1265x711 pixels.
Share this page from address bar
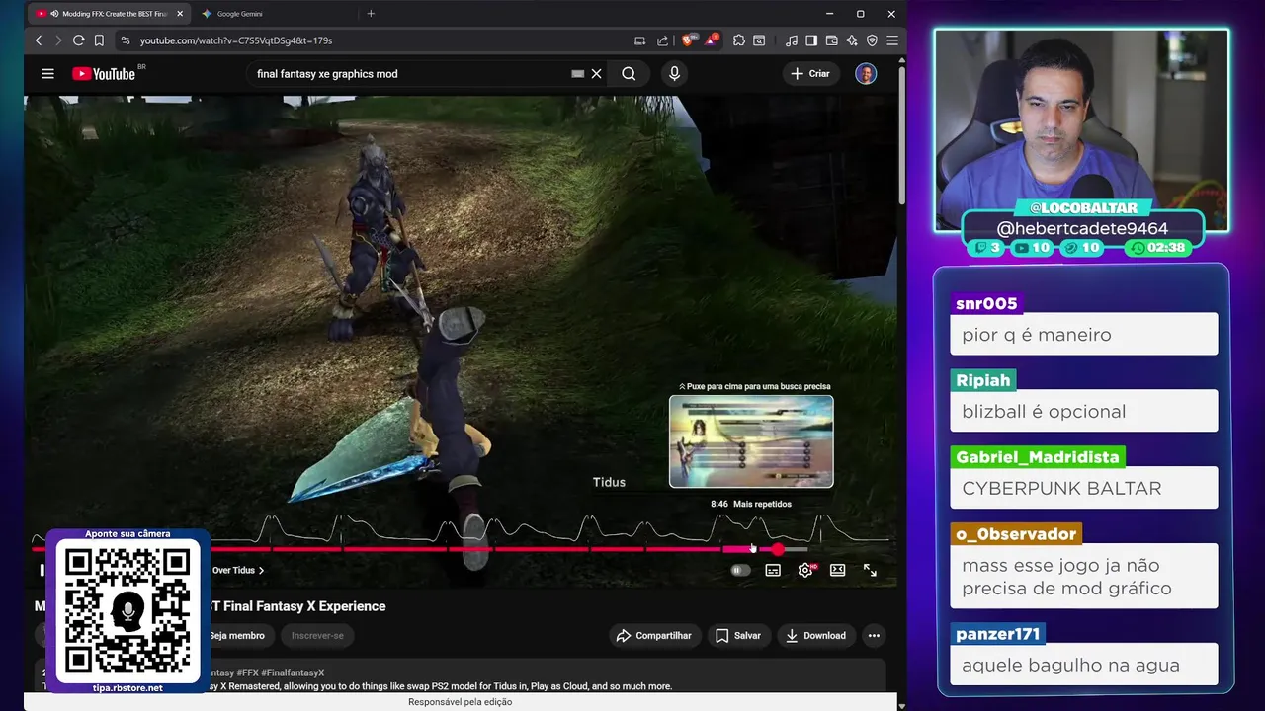point(662,40)
